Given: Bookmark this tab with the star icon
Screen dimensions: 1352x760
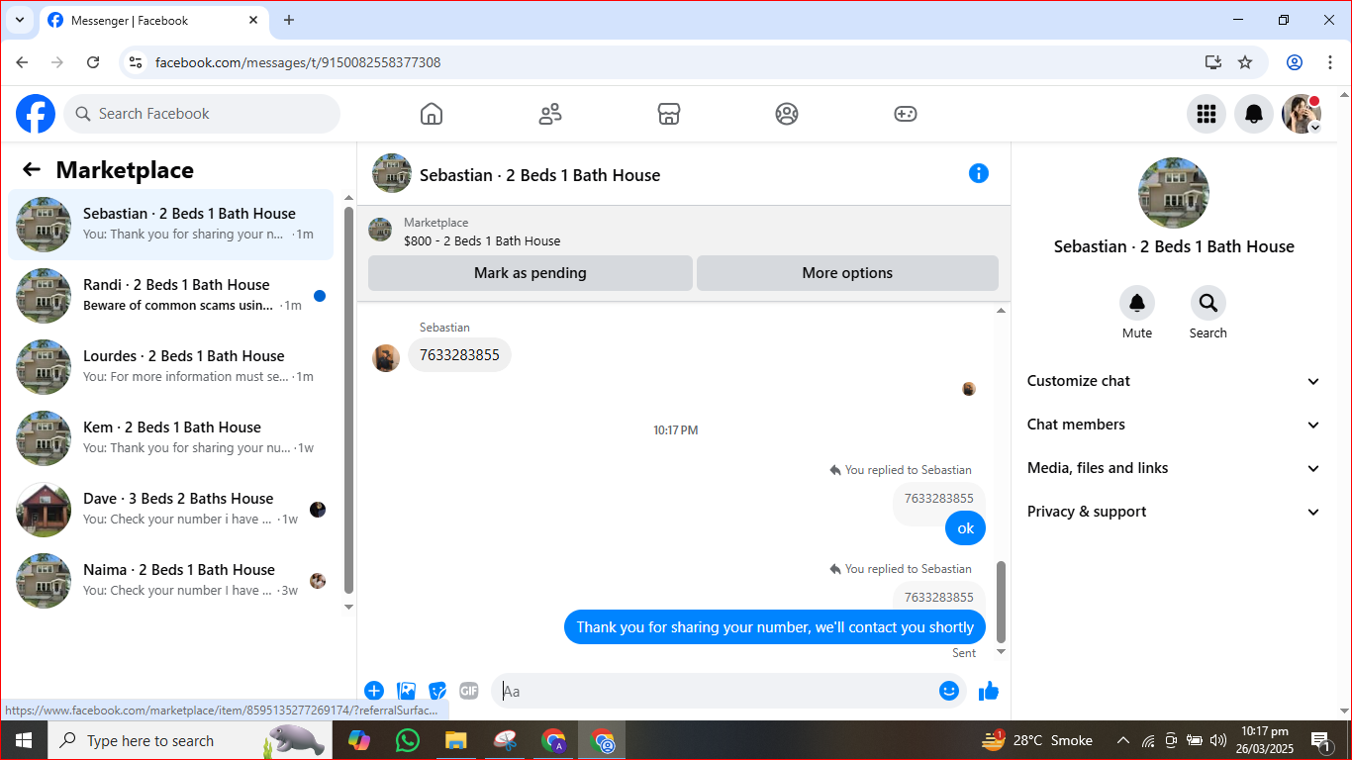Looking at the screenshot, I should 1245,62.
